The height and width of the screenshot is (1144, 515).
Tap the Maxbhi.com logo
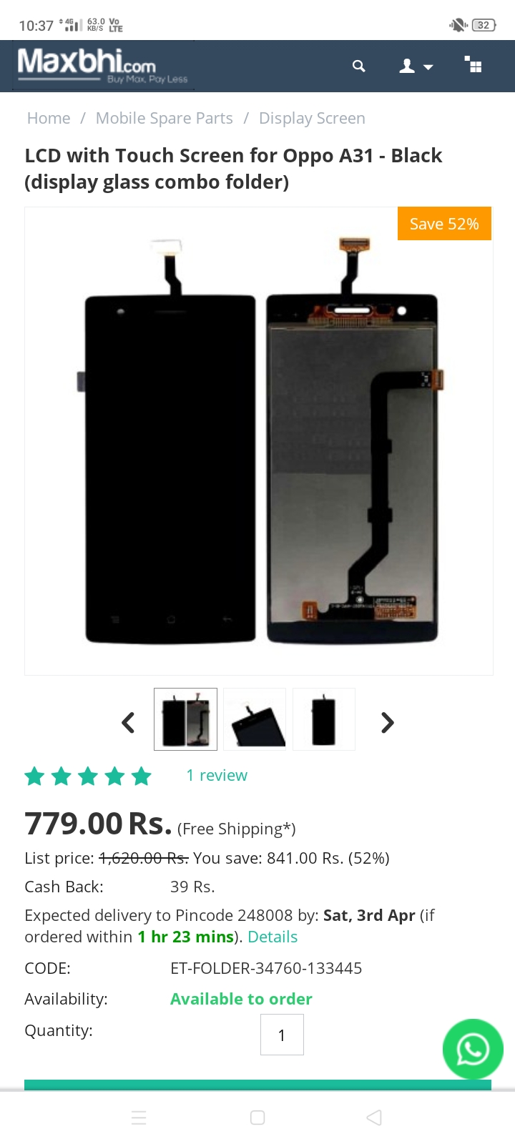click(103, 66)
